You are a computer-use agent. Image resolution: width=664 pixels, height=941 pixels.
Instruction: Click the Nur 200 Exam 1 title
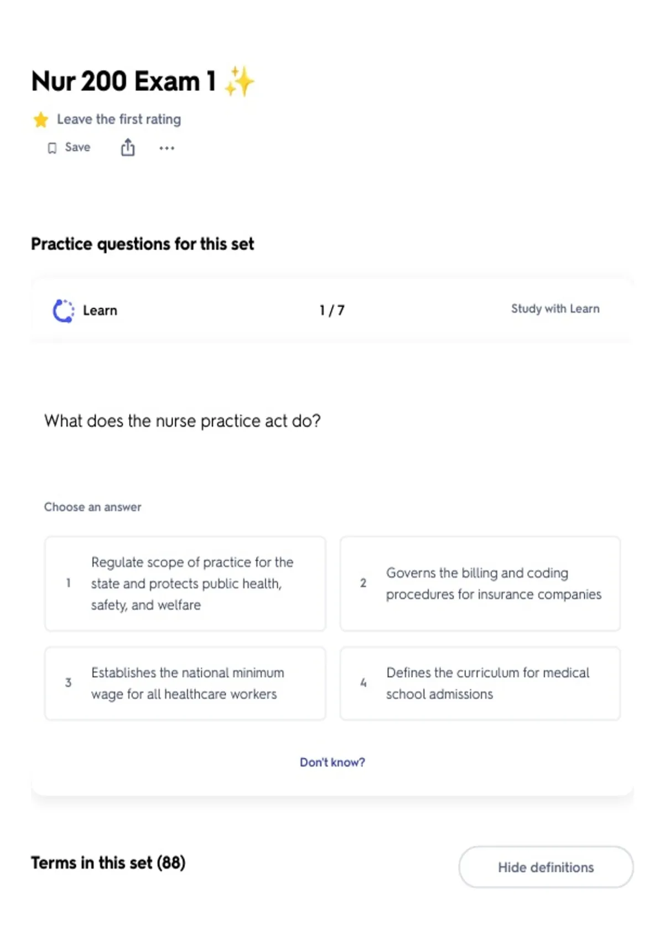click(x=123, y=81)
